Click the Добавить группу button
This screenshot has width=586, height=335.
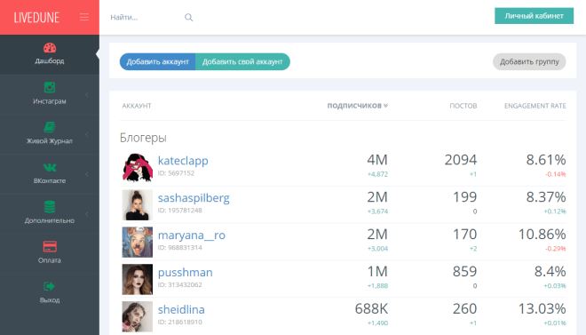point(529,61)
